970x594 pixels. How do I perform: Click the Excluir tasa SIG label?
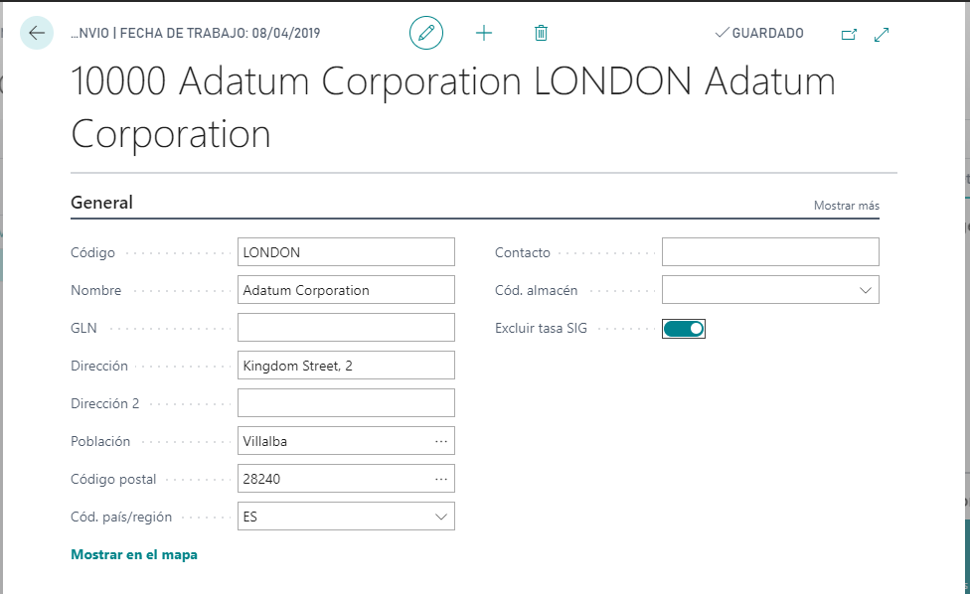[541, 328]
